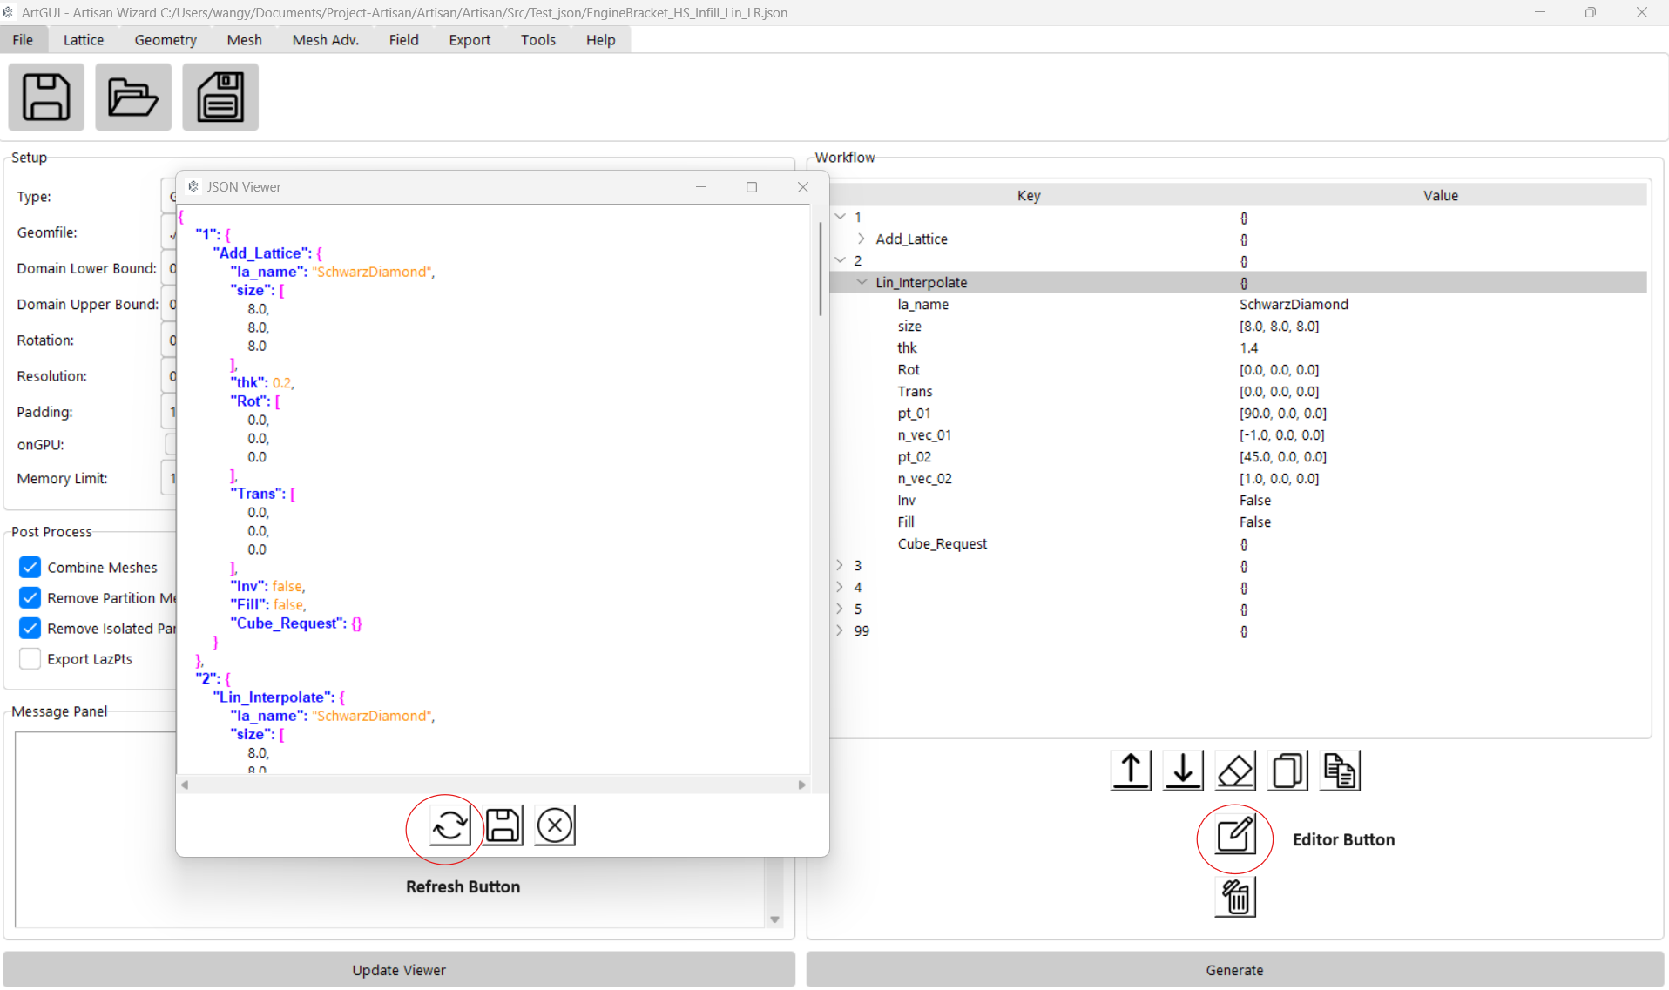Uncheck the Remove Isolated Parts checkbox
Viewport: 1669px width, 990px height.
[x=30, y=628]
